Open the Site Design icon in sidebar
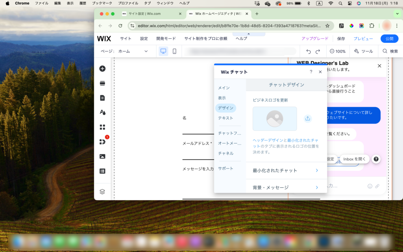This screenshot has width=403, height=252. [102, 112]
